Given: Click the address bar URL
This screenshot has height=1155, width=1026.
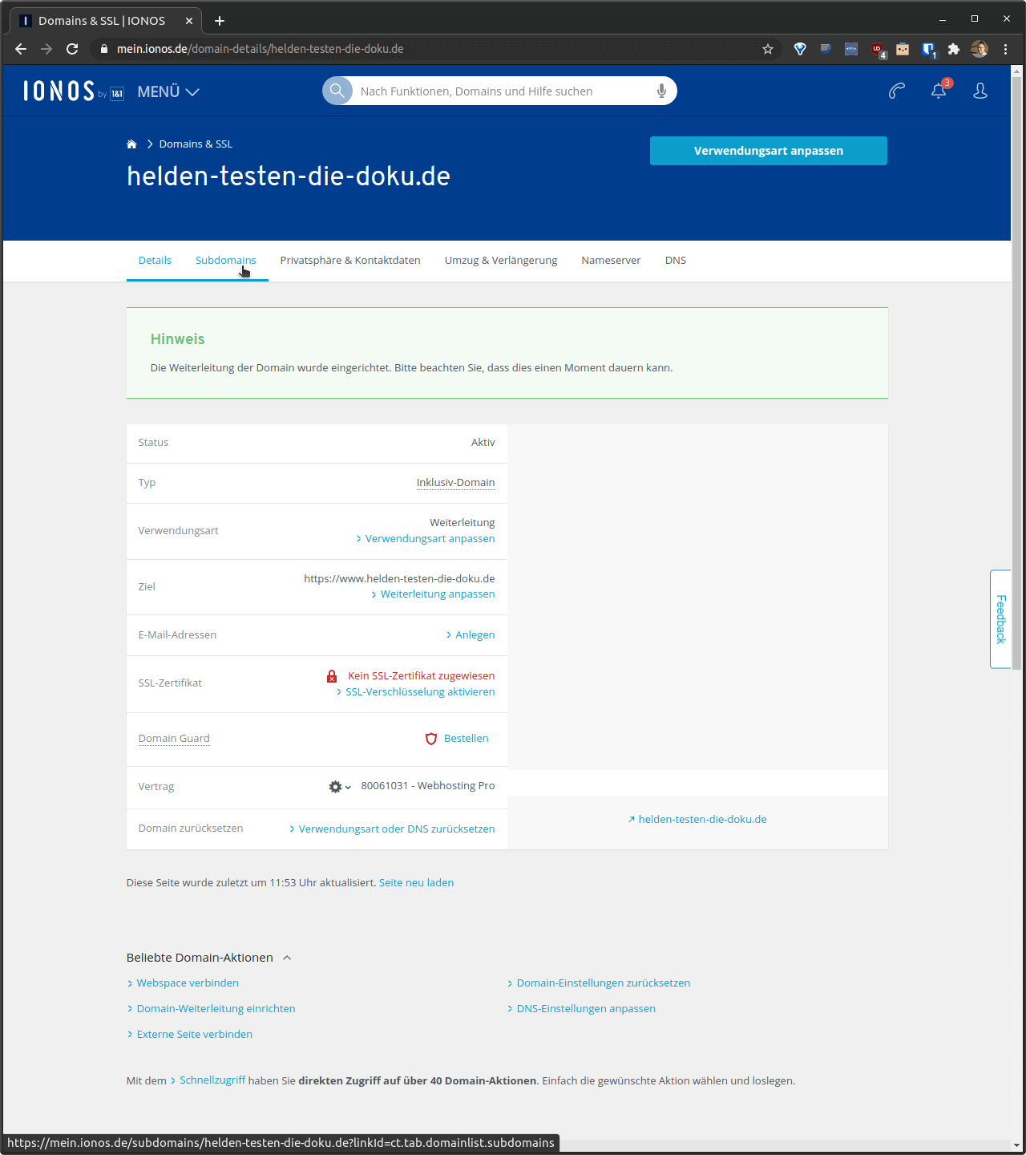Looking at the screenshot, I should (x=261, y=49).
